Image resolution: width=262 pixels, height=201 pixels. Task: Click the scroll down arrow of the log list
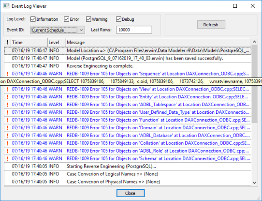[254, 183]
